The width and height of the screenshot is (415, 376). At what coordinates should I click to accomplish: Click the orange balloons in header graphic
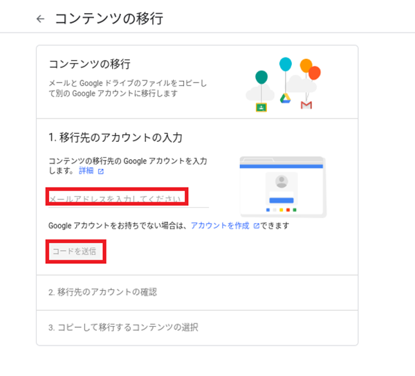point(310,69)
